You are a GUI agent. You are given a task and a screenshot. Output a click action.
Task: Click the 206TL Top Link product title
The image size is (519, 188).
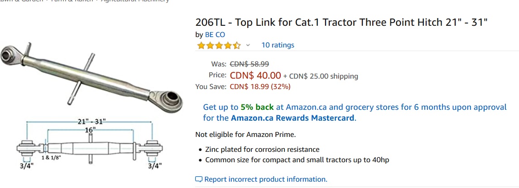(341, 22)
